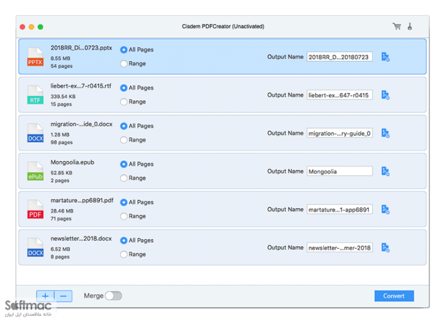445x324 pixels.
Task: Open output settings icon for martature pdf row
Action: click(x=386, y=209)
